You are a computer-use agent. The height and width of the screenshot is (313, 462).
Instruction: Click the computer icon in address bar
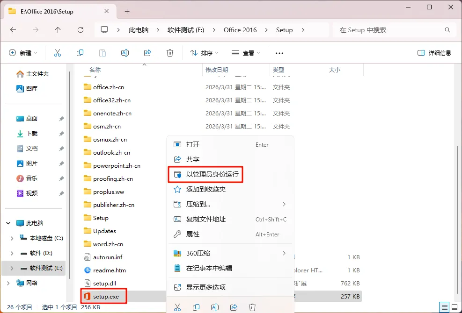point(104,30)
